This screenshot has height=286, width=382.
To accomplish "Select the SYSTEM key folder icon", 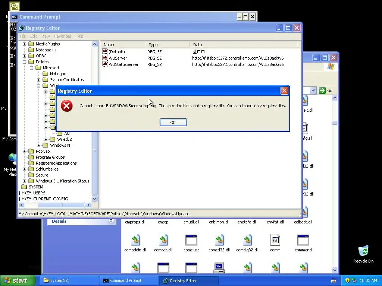I will click(x=24, y=187).
